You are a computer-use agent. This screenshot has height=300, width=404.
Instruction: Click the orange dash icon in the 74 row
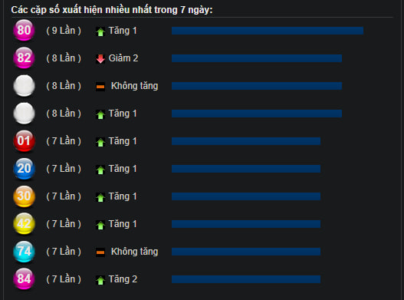click(x=100, y=252)
